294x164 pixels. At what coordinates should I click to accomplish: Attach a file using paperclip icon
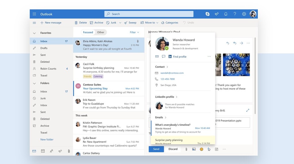pyautogui.click(x=186, y=149)
